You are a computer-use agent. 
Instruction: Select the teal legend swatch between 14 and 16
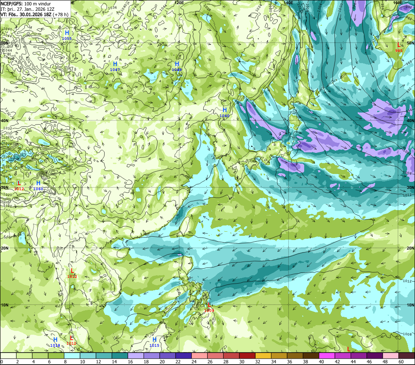[x=120, y=355]
